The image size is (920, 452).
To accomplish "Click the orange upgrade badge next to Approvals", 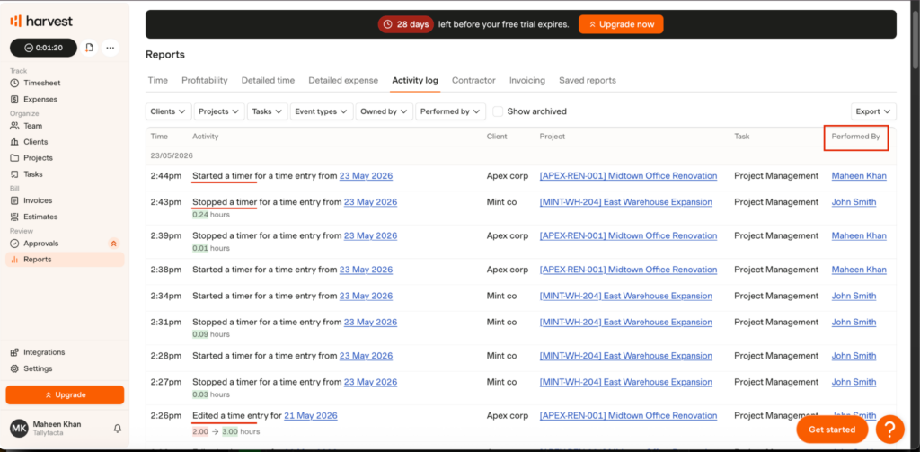I will tap(114, 243).
